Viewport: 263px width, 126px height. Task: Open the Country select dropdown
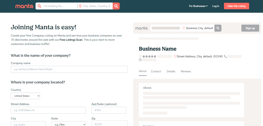click(25, 96)
